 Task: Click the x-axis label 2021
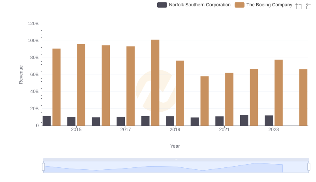pos(224,129)
